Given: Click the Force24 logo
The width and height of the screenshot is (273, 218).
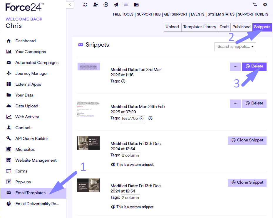Looking at the screenshot, I should coord(25,7).
